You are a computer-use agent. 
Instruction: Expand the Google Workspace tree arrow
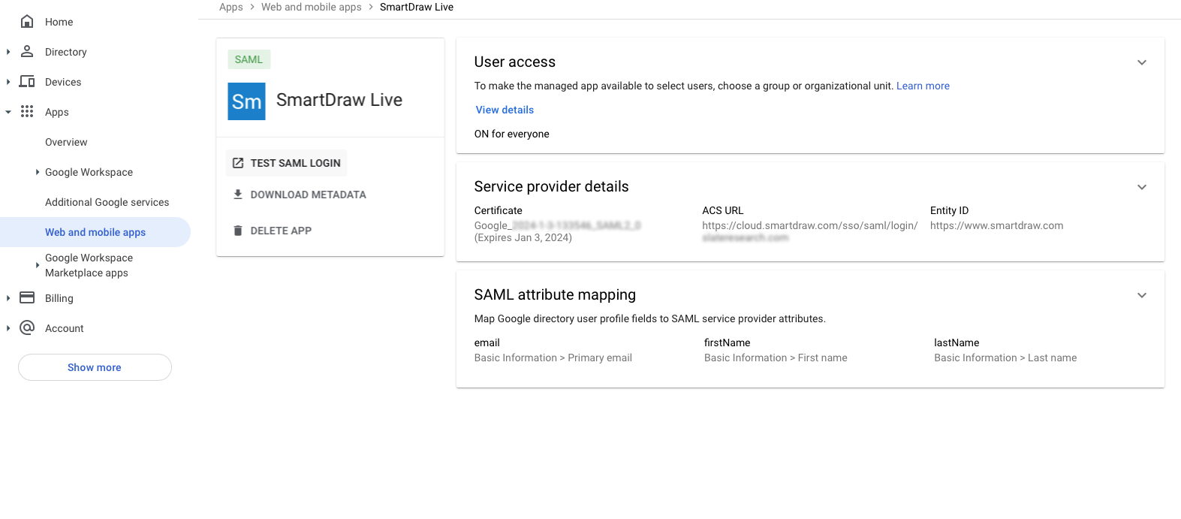click(38, 172)
